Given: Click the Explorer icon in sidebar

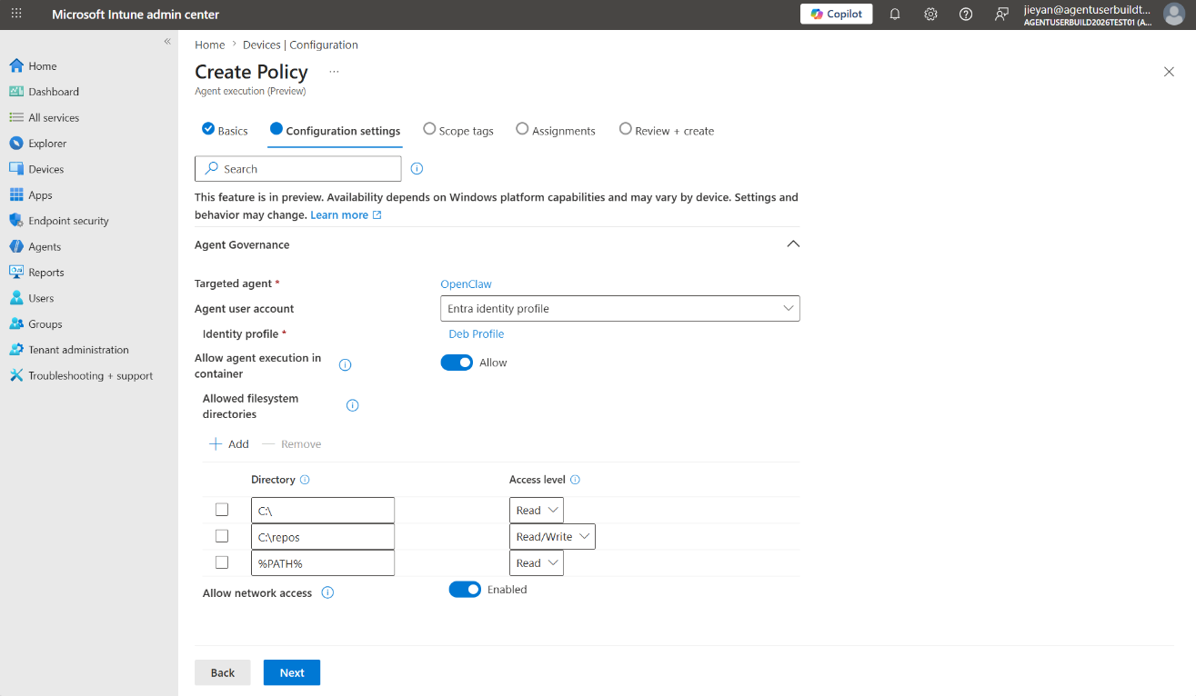Looking at the screenshot, I should [16, 144].
